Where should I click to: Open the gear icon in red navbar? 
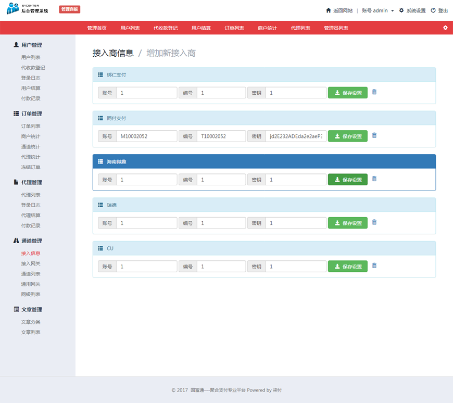[445, 28]
